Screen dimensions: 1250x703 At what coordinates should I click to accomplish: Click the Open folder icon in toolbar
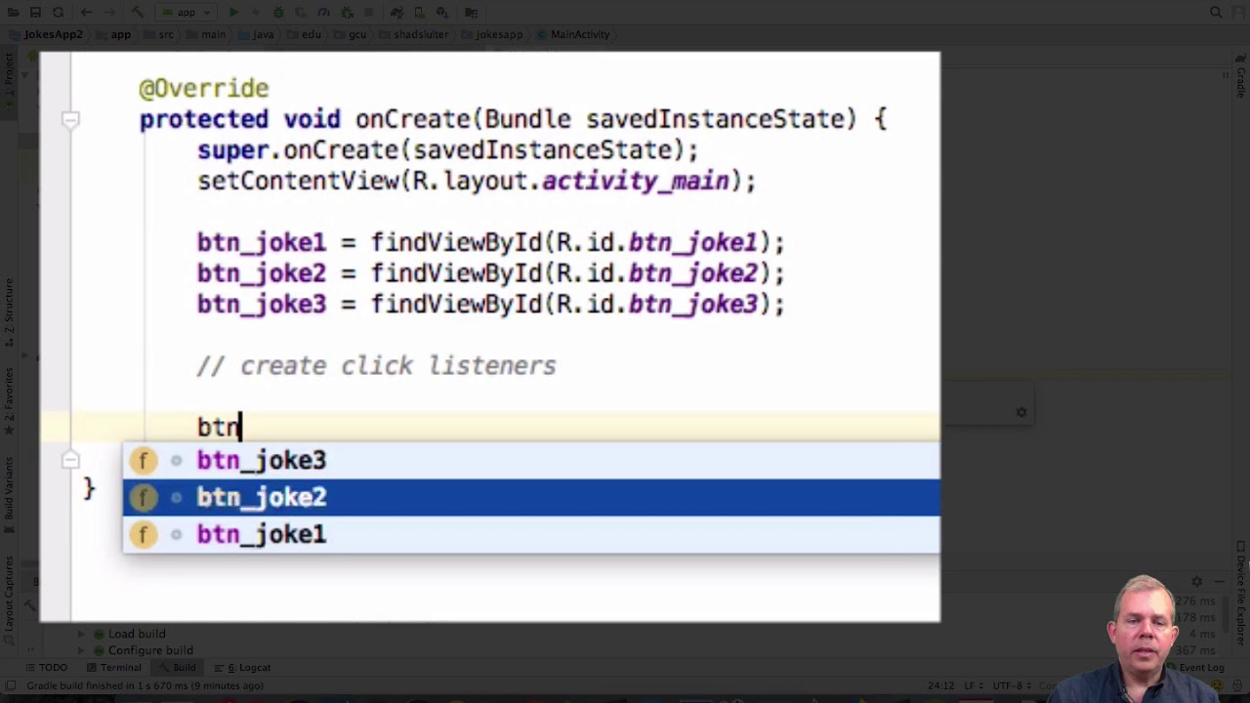[x=14, y=13]
